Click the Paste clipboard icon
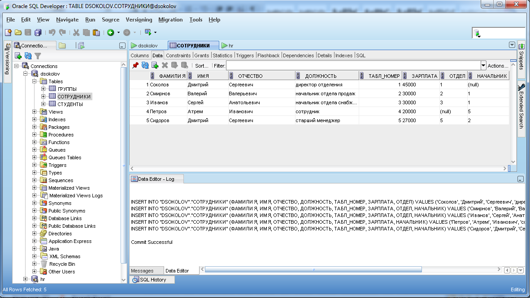The height and width of the screenshot is (298, 530). pyautogui.click(x=96, y=32)
